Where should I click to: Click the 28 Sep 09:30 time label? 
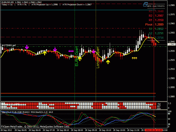[x=91, y=130]
